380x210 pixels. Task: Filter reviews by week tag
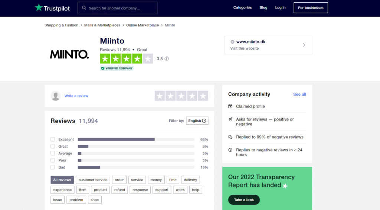point(180,190)
